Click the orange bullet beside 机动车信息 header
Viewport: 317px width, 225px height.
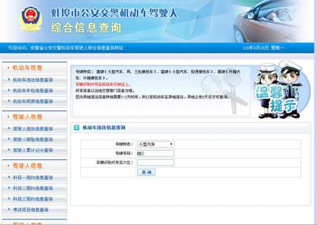[x=8, y=68]
